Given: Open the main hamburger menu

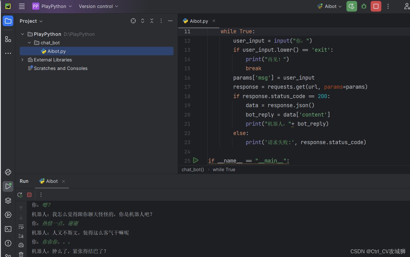Looking at the screenshot, I should (22, 6).
